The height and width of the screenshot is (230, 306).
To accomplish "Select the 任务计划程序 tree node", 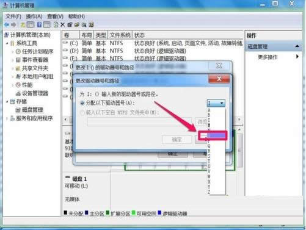I will pos(37,51).
